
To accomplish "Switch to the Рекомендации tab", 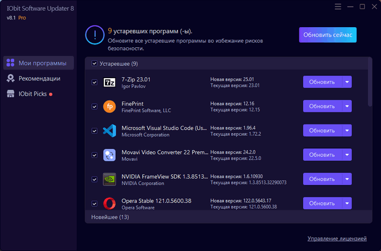I will pos(39,78).
